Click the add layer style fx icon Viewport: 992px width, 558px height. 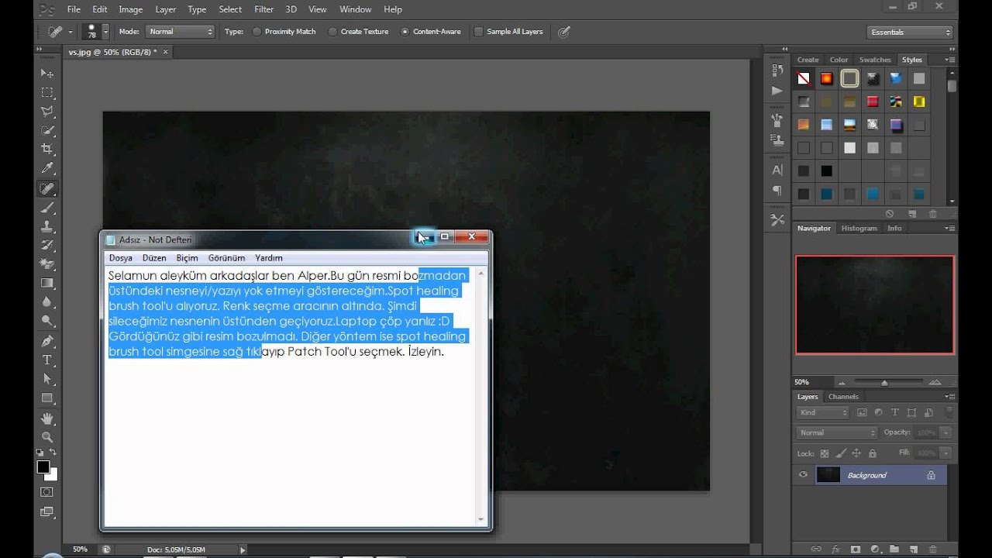pos(835,549)
